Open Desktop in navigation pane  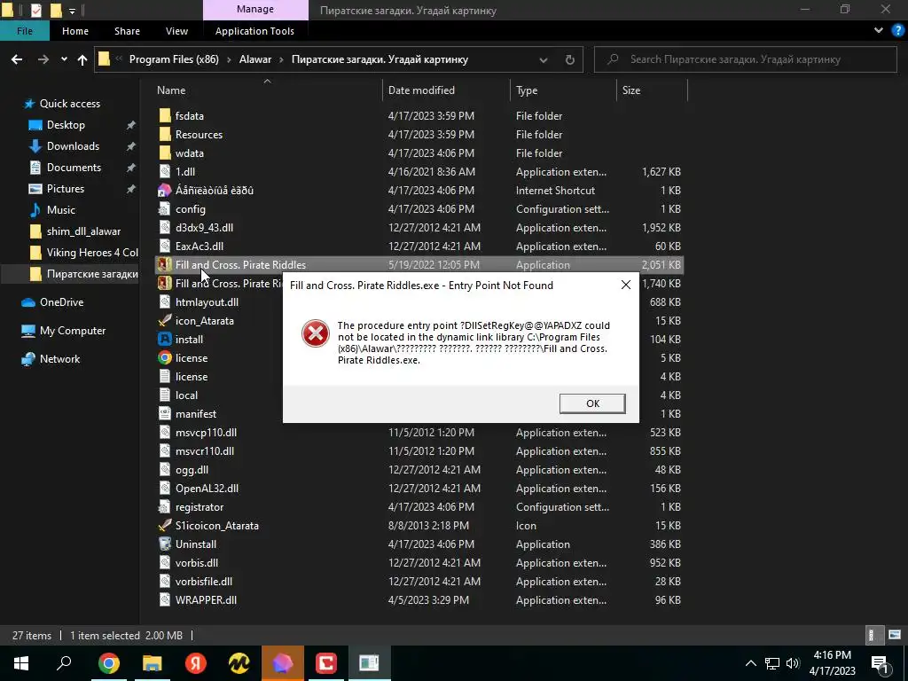coord(66,125)
